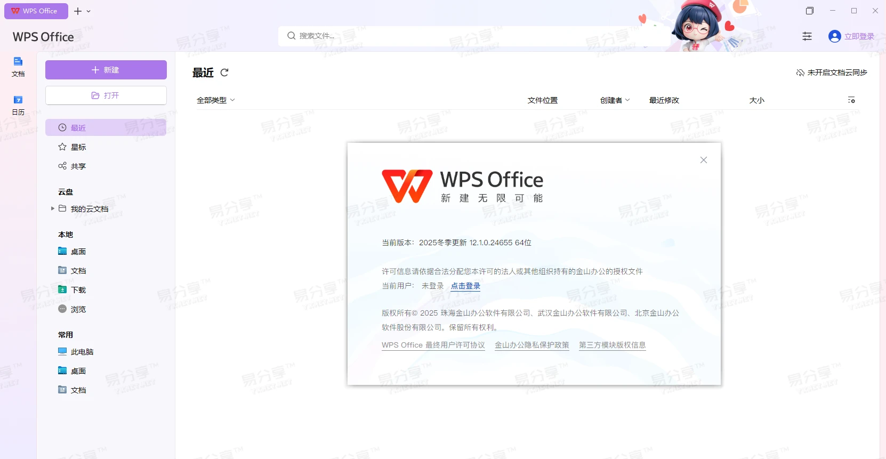Screen dimensions: 886x459
Task: Click the 大小 column header
Action: (x=757, y=100)
